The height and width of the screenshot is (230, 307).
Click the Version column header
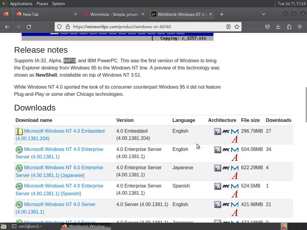pyautogui.click(x=125, y=120)
